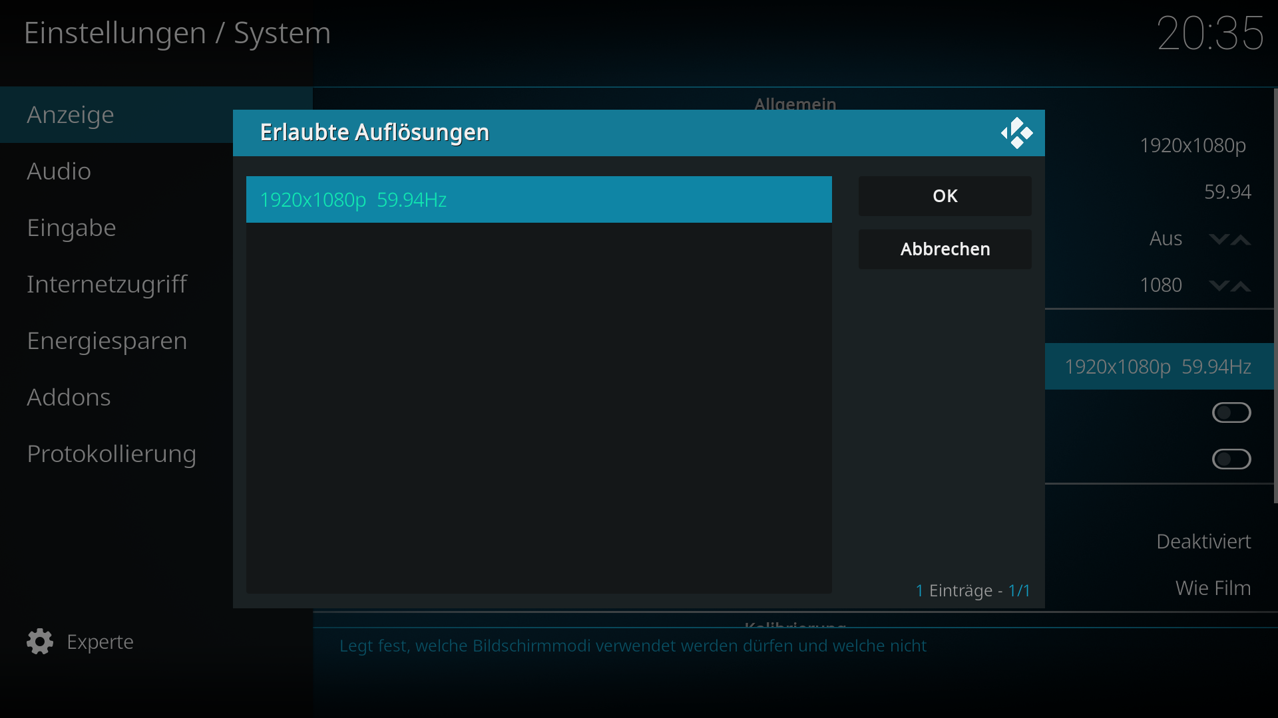Toggle the first switch below the resolution row

1231,413
